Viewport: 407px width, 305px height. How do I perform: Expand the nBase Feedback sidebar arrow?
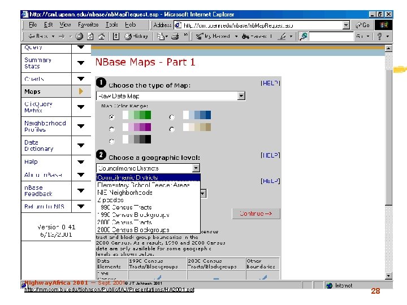[81, 191]
